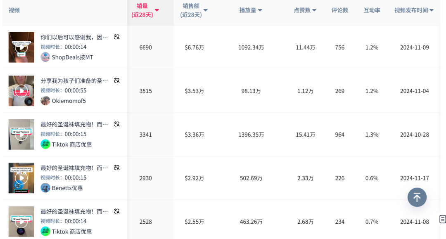Open the Okiemomof5 creator name link
Viewport: 446px width, 239px height.
pos(69,101)
